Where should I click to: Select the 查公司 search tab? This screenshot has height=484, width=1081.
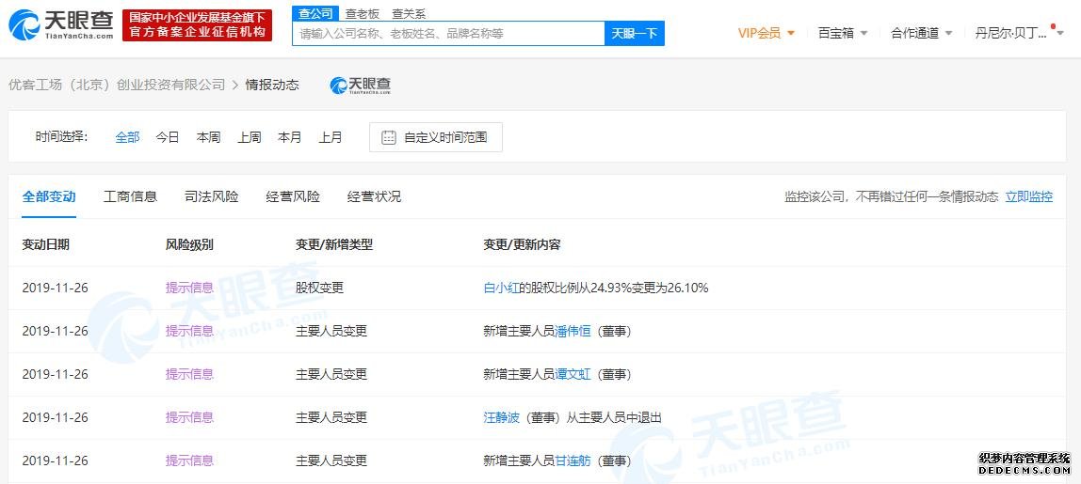point(315,13)
